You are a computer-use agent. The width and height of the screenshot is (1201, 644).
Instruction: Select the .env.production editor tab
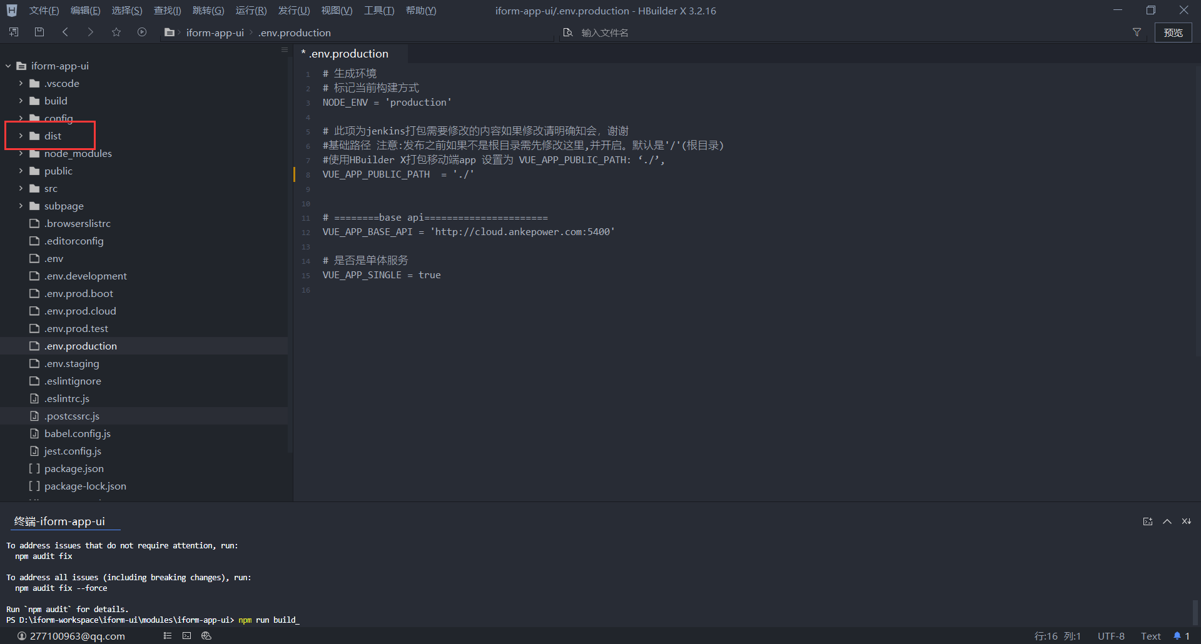pyautogui.click(x=348, y=54)
